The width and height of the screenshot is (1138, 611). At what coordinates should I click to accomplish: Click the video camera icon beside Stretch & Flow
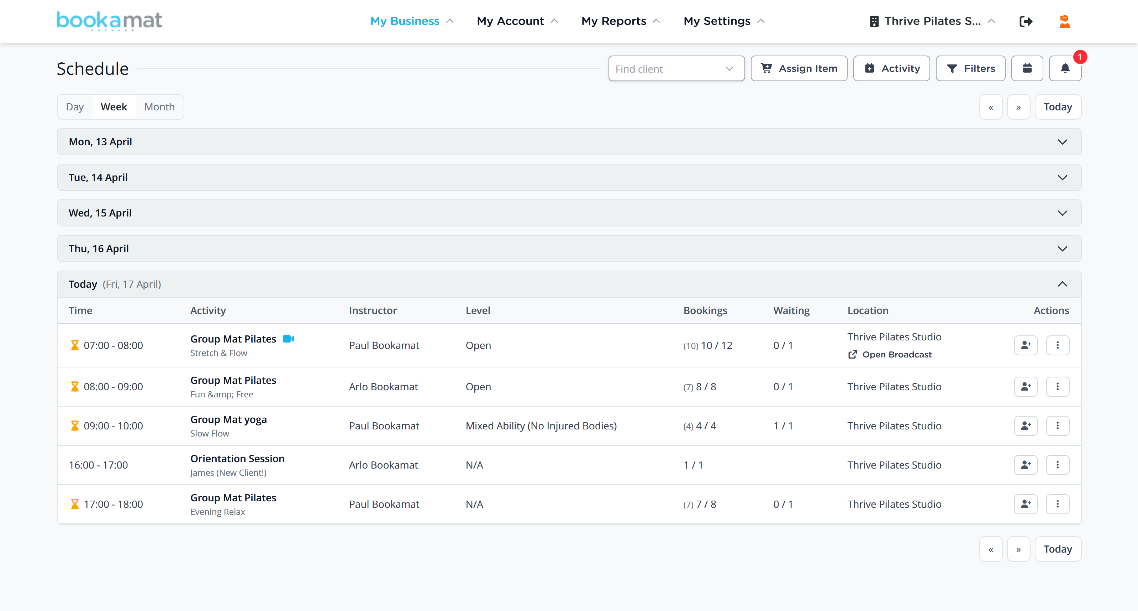coord(289,339)
